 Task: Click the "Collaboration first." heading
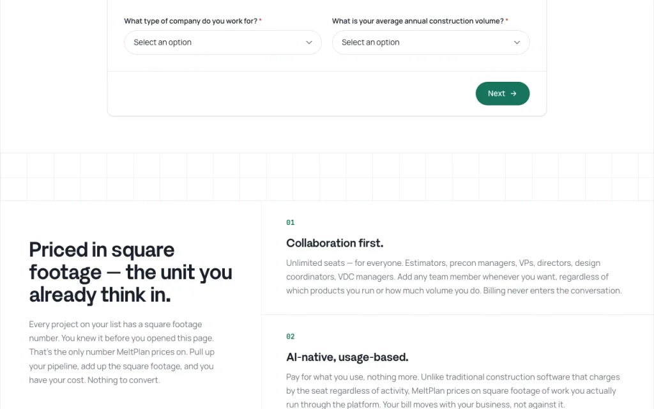click(335, 243)
